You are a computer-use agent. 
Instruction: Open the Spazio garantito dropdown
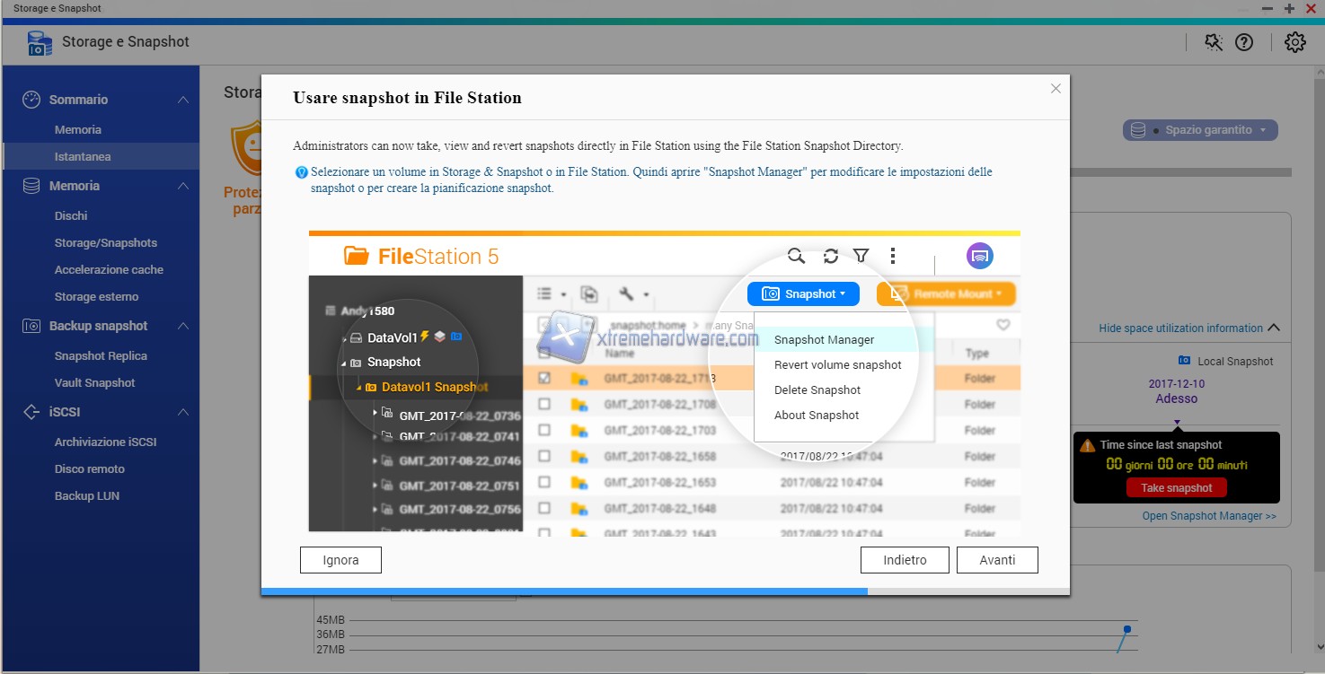[1200, 130]
